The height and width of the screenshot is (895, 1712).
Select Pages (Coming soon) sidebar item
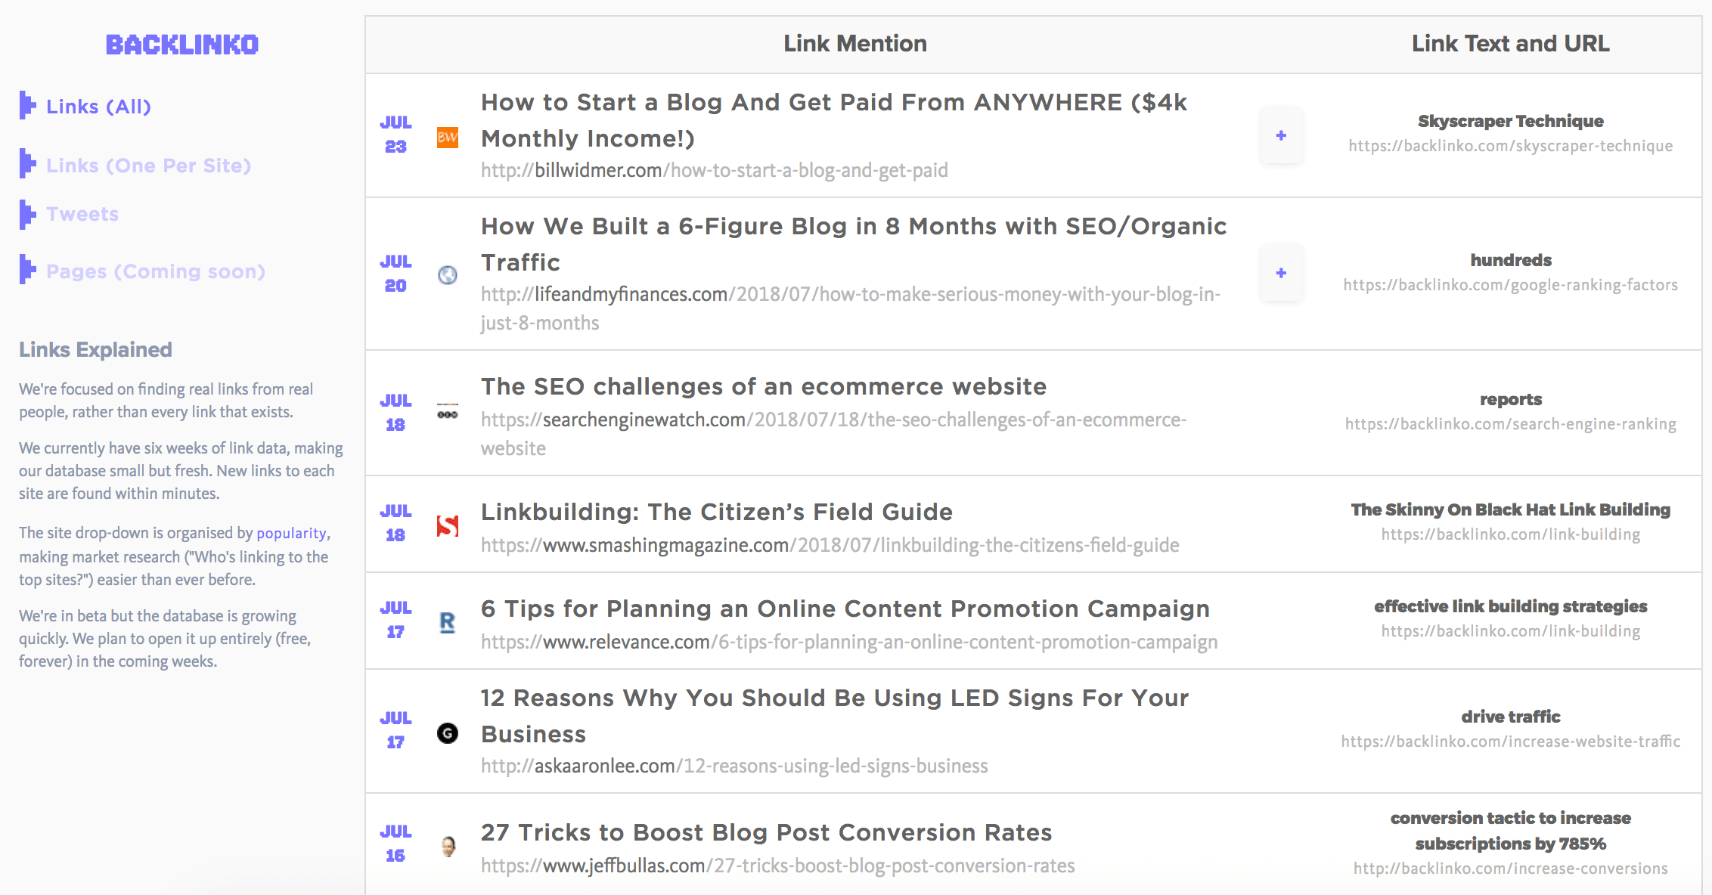coord(156,271)
